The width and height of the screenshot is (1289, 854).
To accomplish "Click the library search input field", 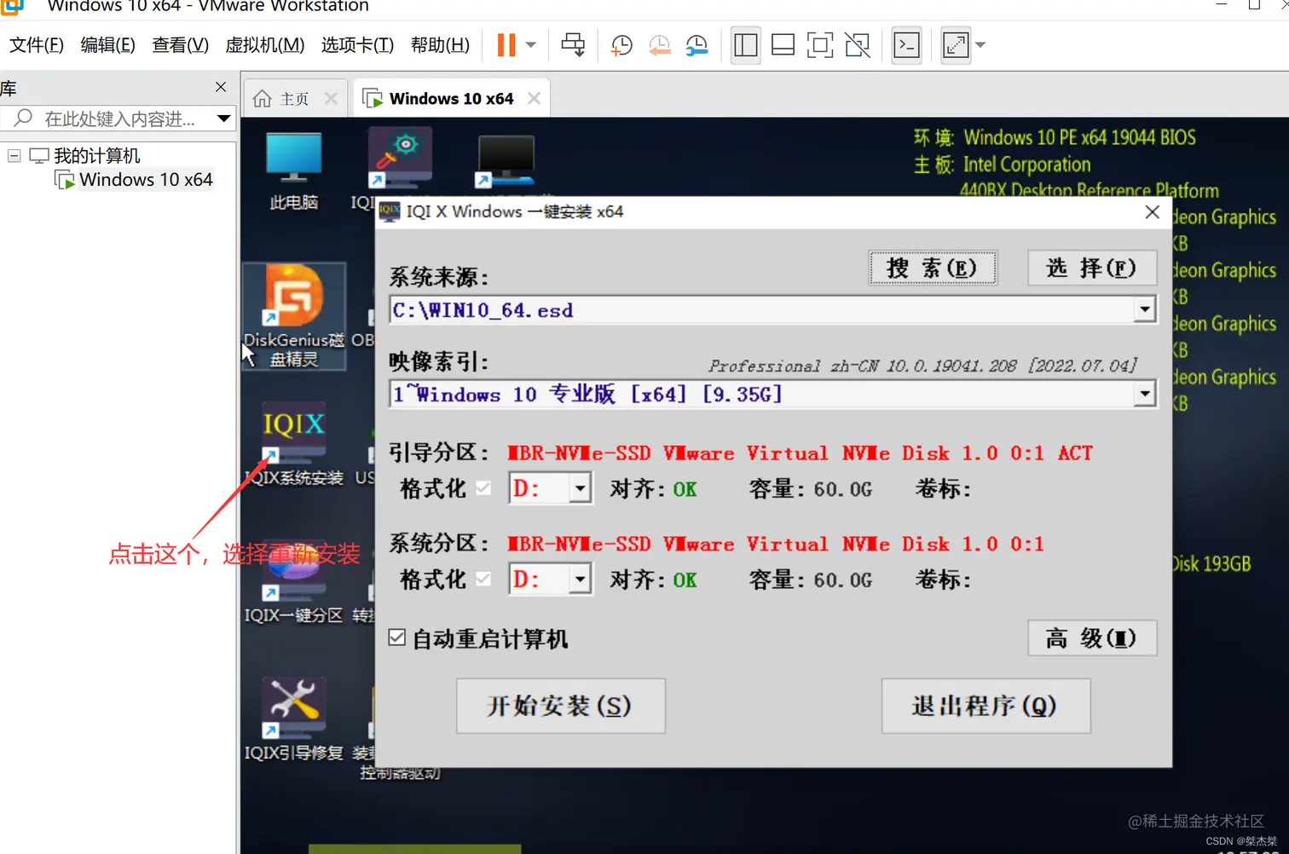I will pos(119,118).
